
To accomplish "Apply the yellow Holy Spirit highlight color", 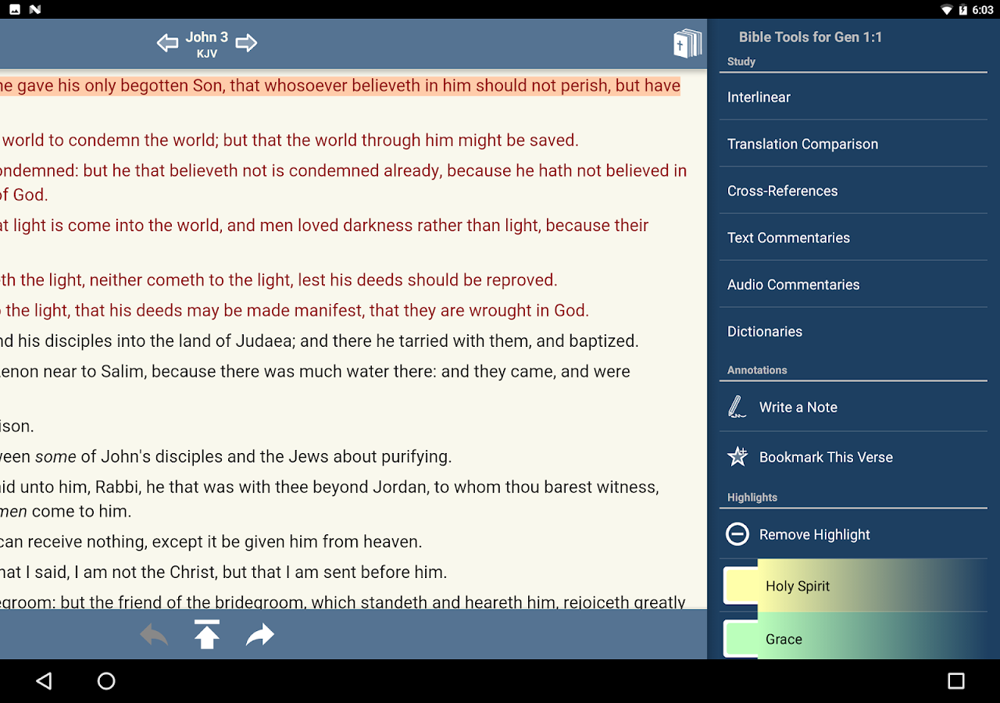I will (x=853, y=586).
